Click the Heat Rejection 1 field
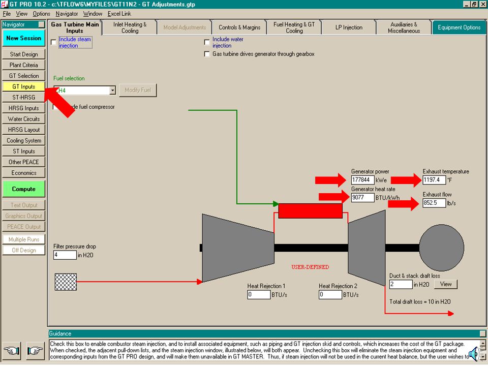 pos(259,295)
